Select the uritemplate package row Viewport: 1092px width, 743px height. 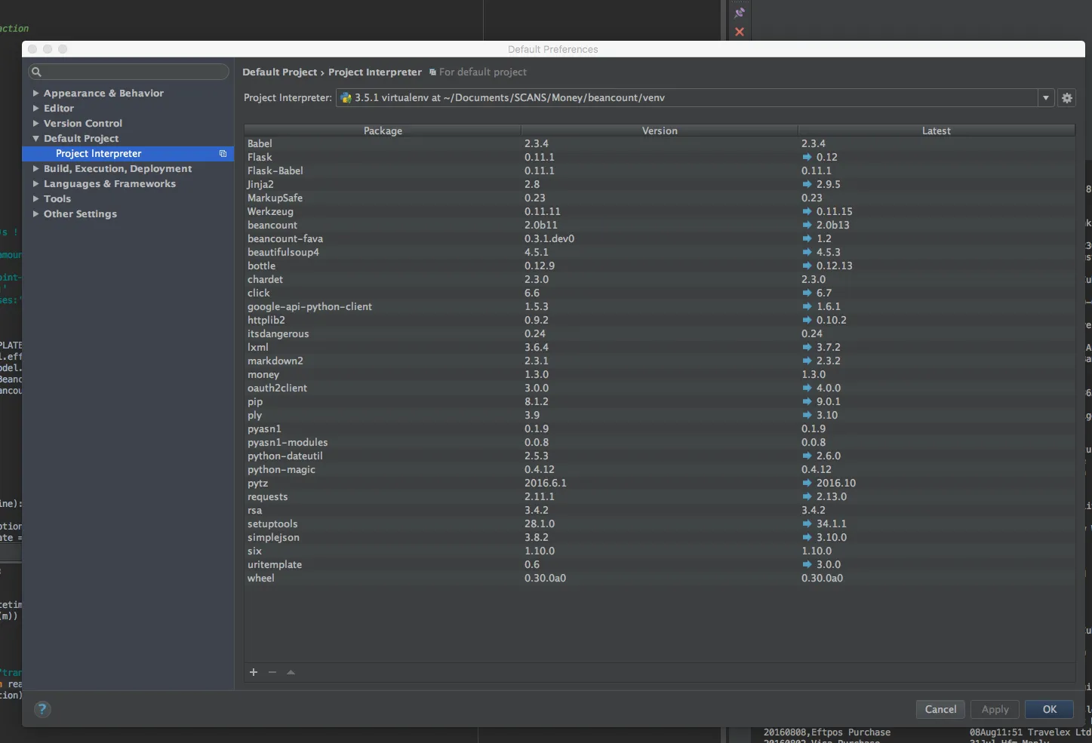[660, 564]
